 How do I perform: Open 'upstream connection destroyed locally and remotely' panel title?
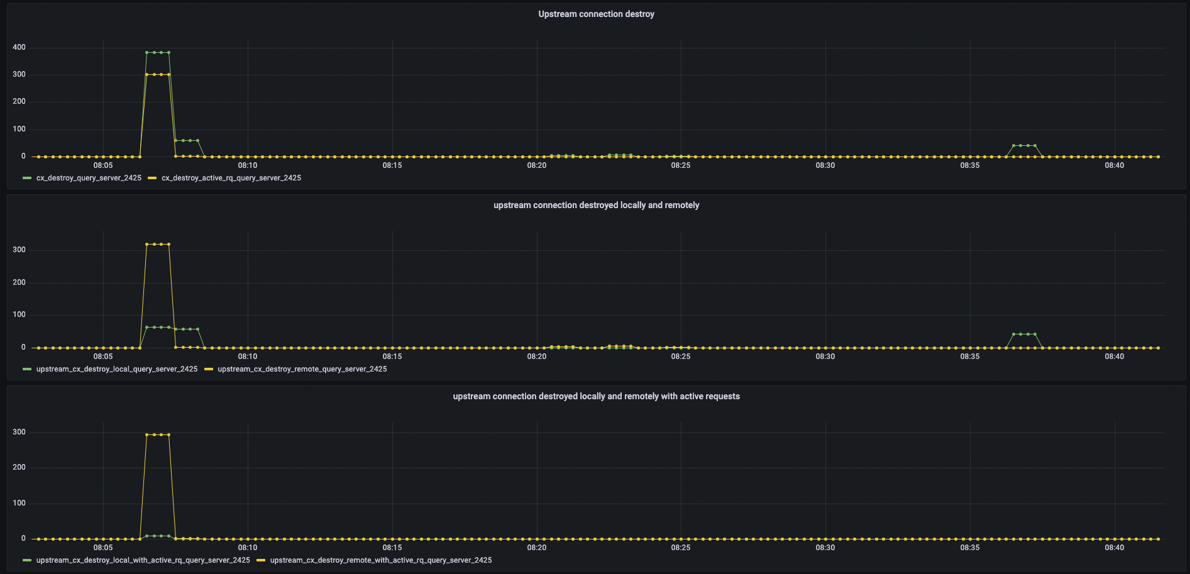coord(596,205)
